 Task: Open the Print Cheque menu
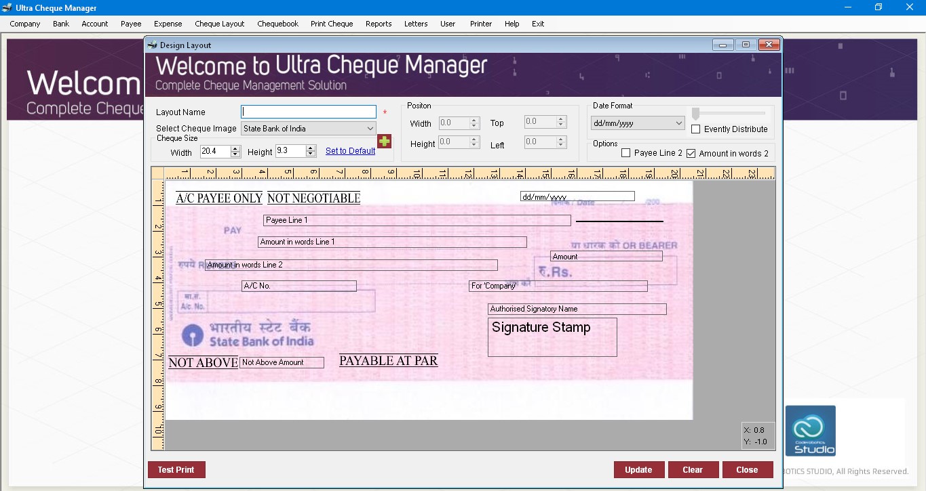click(x=332, y=24)
